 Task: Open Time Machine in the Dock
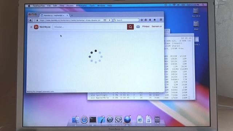[x=110, y=119]
